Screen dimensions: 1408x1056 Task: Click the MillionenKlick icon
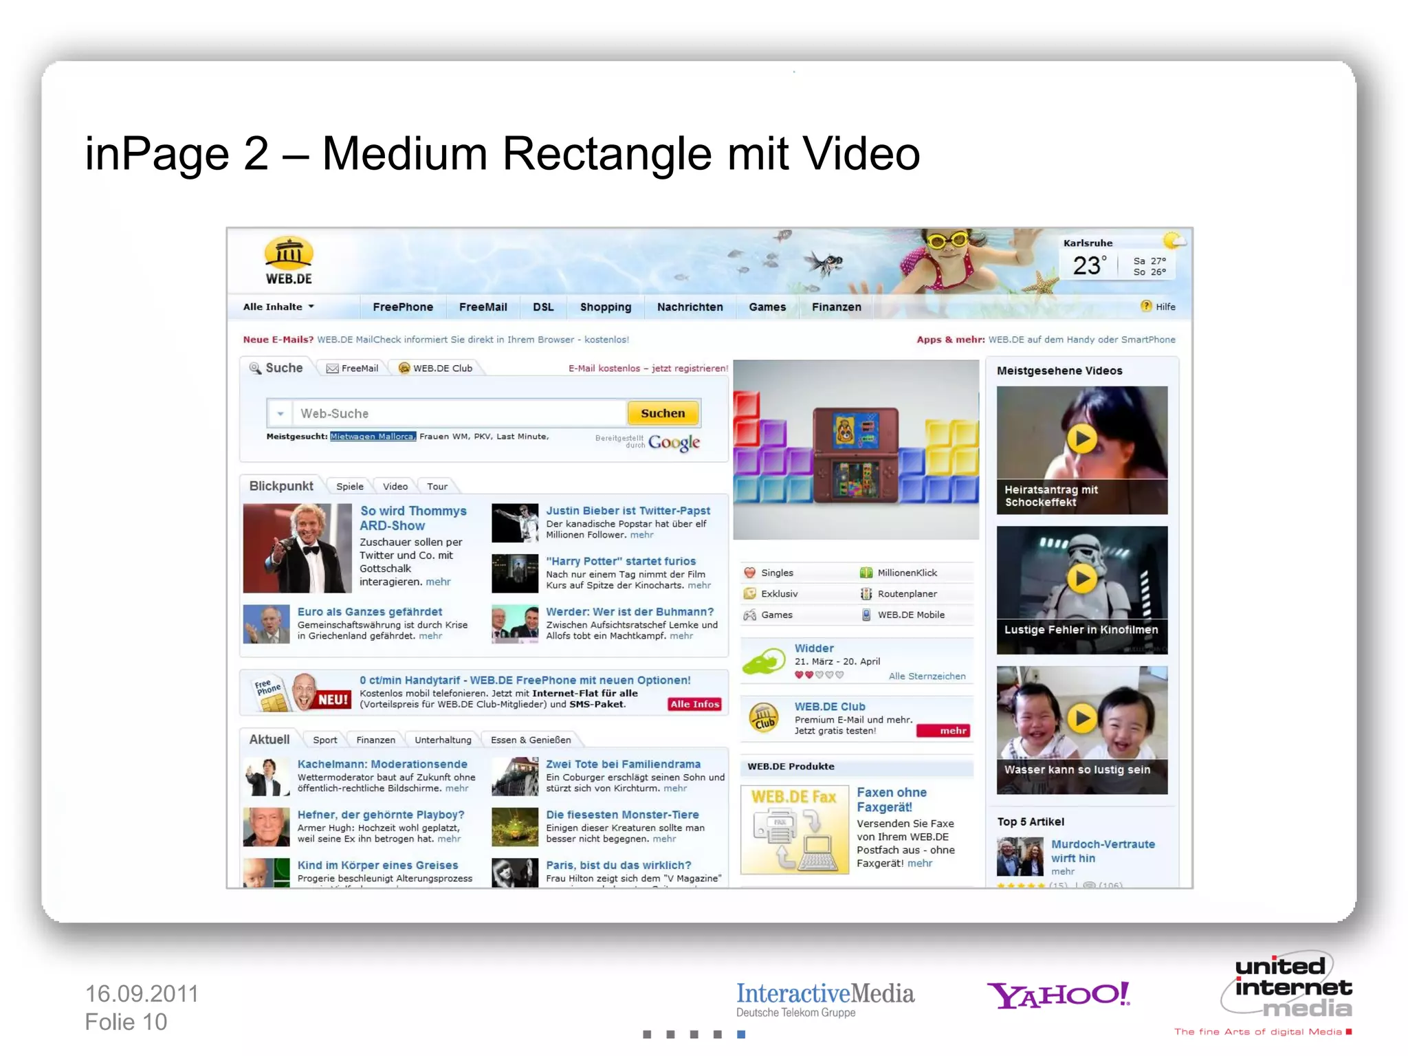coord(866,573)
